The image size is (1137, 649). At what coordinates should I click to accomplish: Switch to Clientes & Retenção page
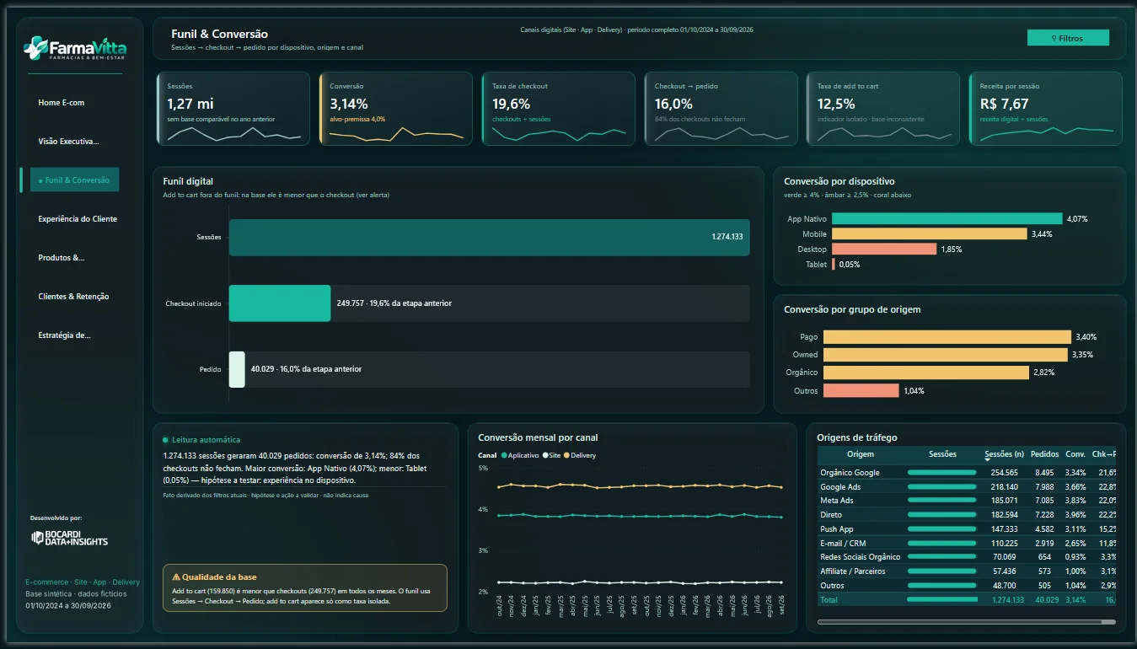tap(73, 297)
